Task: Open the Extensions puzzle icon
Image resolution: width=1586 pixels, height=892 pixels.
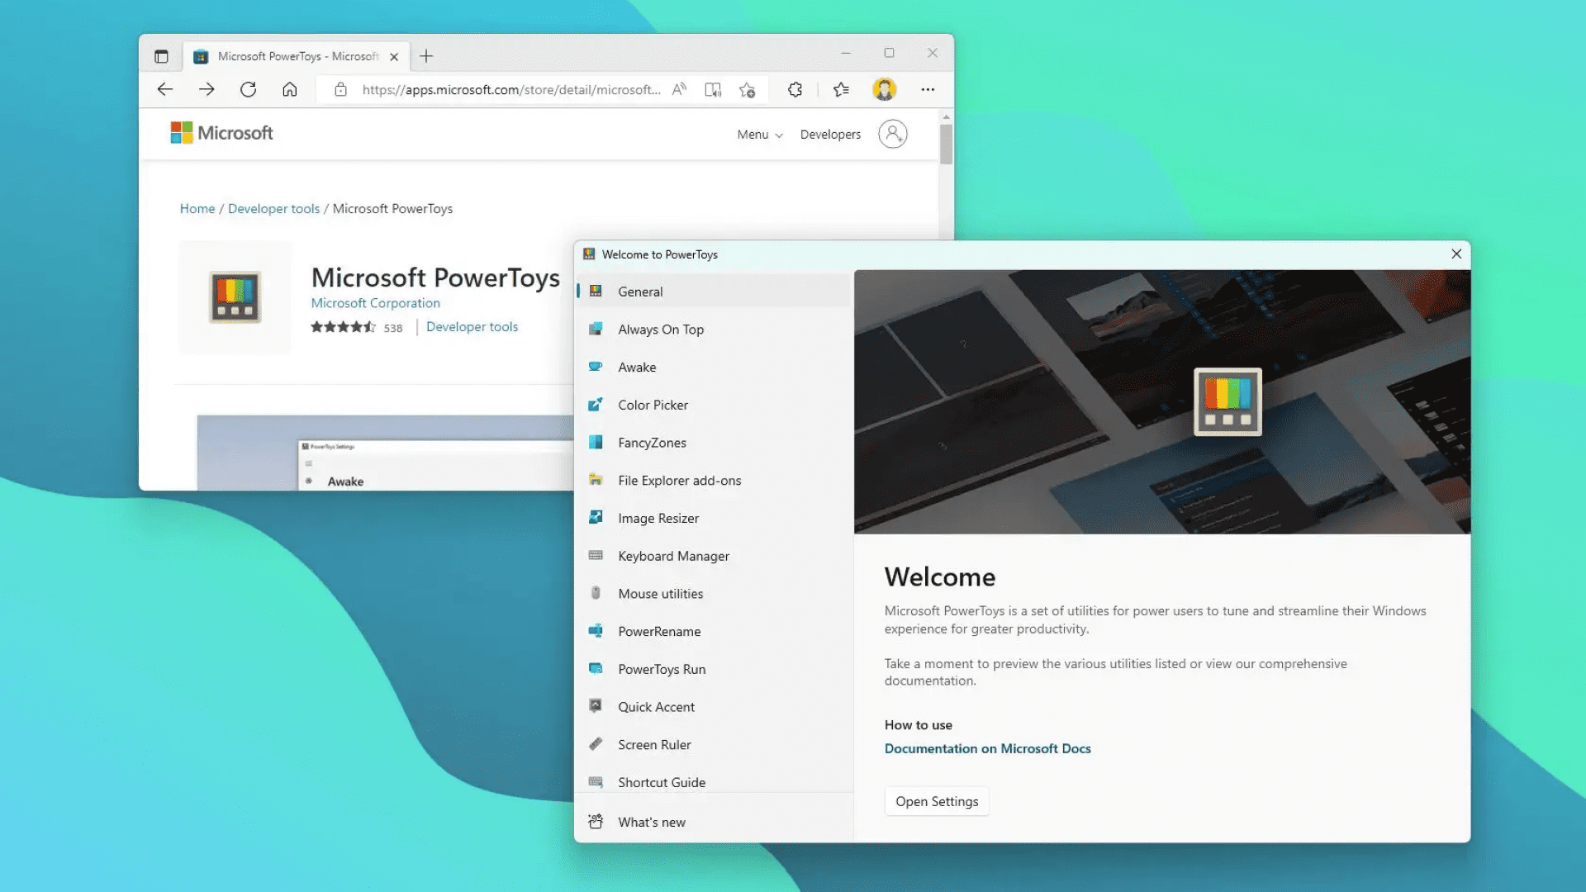Action: 795,89
